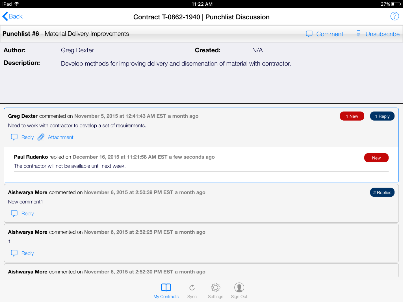Click the Attachment link text
Image resolution: width=403 pixels, height=302 pixels.
pyautogui.click(x=60, y=137)
